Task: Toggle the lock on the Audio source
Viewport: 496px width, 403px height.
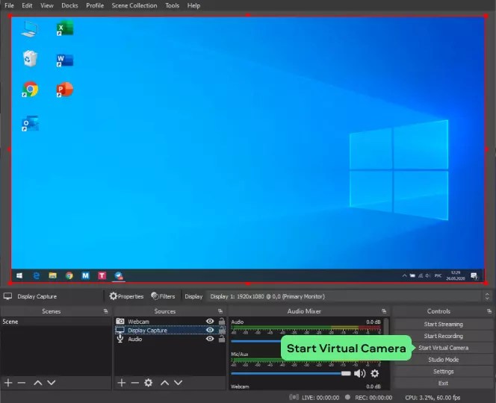Action: coord(222,339)
